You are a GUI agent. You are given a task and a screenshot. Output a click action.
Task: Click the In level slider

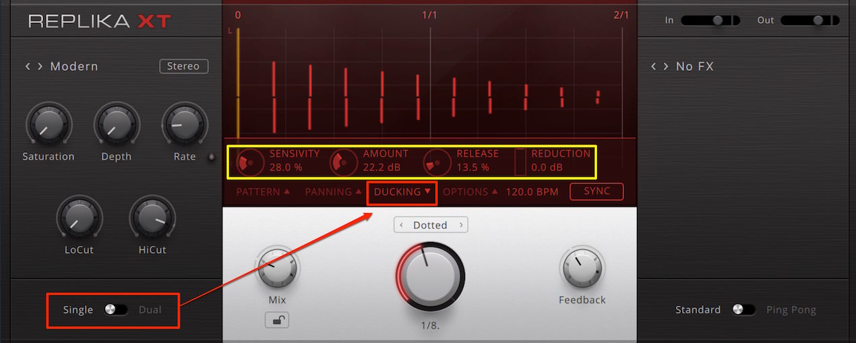pyautogui.click(x=710, y=20)
